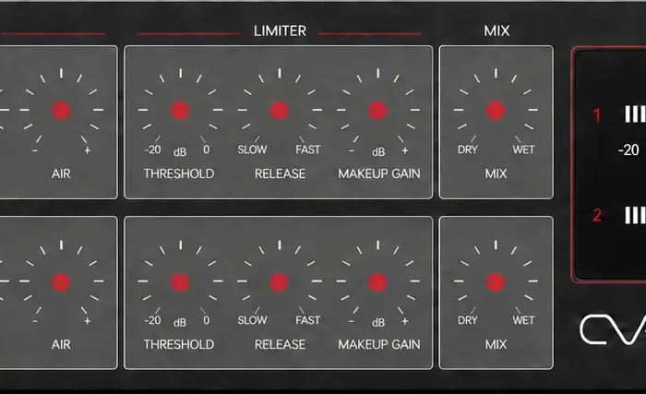646x394 pixels.
Task: Click the channel 2 meter number
Action: click(597, 215)
